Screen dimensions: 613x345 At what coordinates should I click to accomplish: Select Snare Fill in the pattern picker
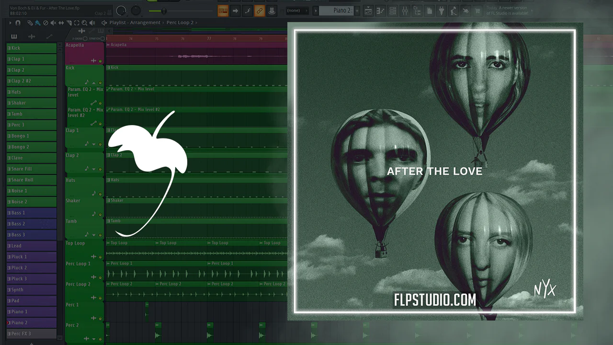pyautogui.click(x=32, y=169)
